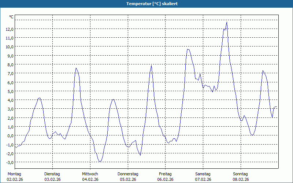Click the 10,0 axis value
The height and width of the screenshot is (183, 293).
pyautogui.click(x=10, y=47)
